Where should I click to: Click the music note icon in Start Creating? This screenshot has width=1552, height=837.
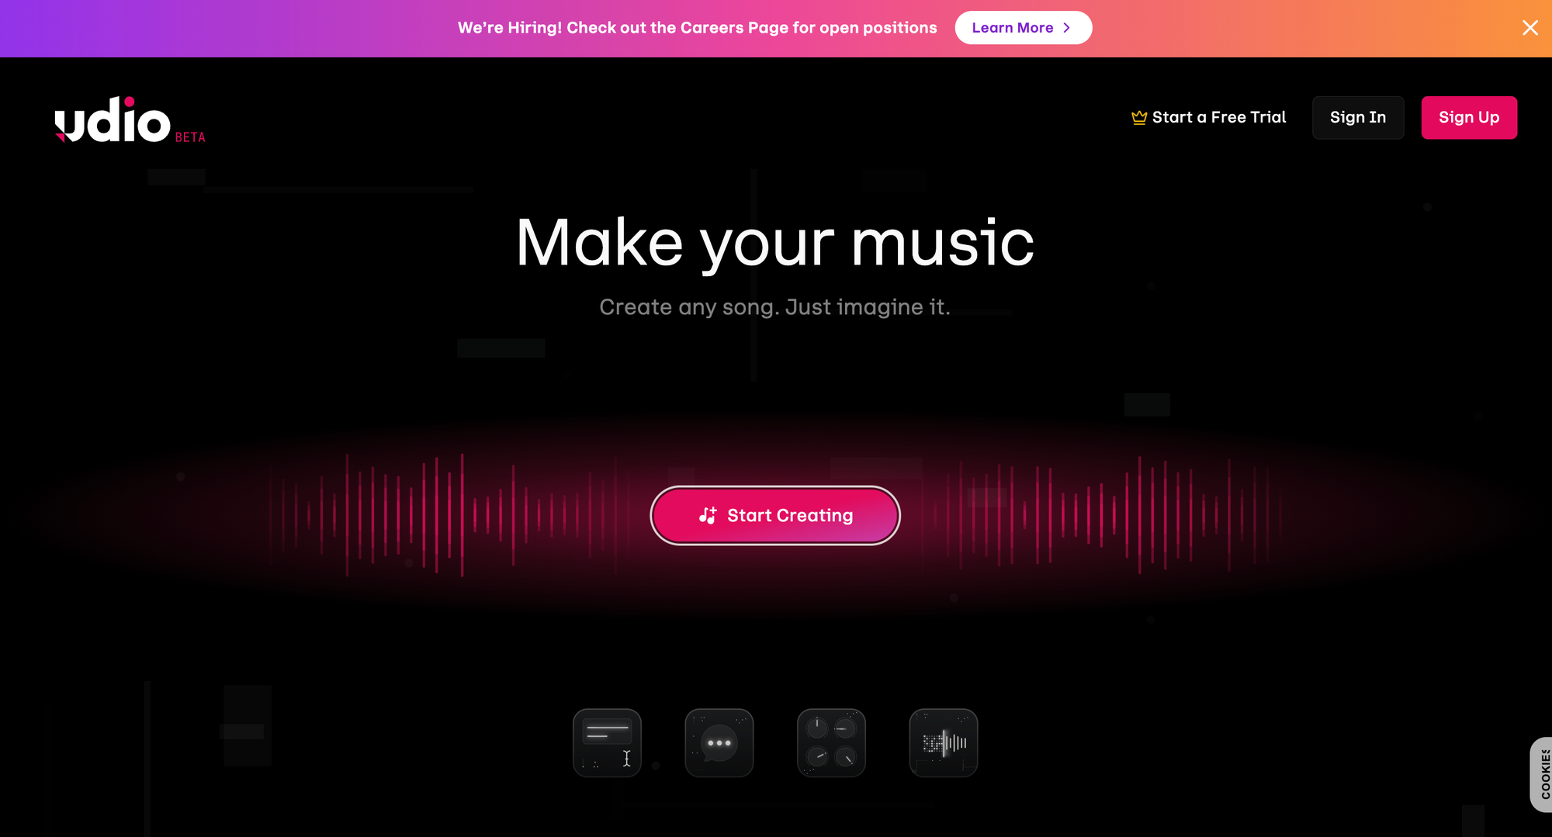tap(708, 515)
